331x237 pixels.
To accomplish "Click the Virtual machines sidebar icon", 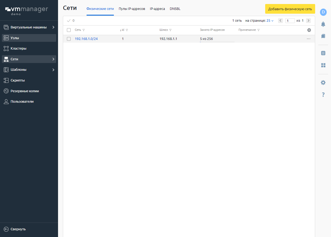I will pos(6,27).
